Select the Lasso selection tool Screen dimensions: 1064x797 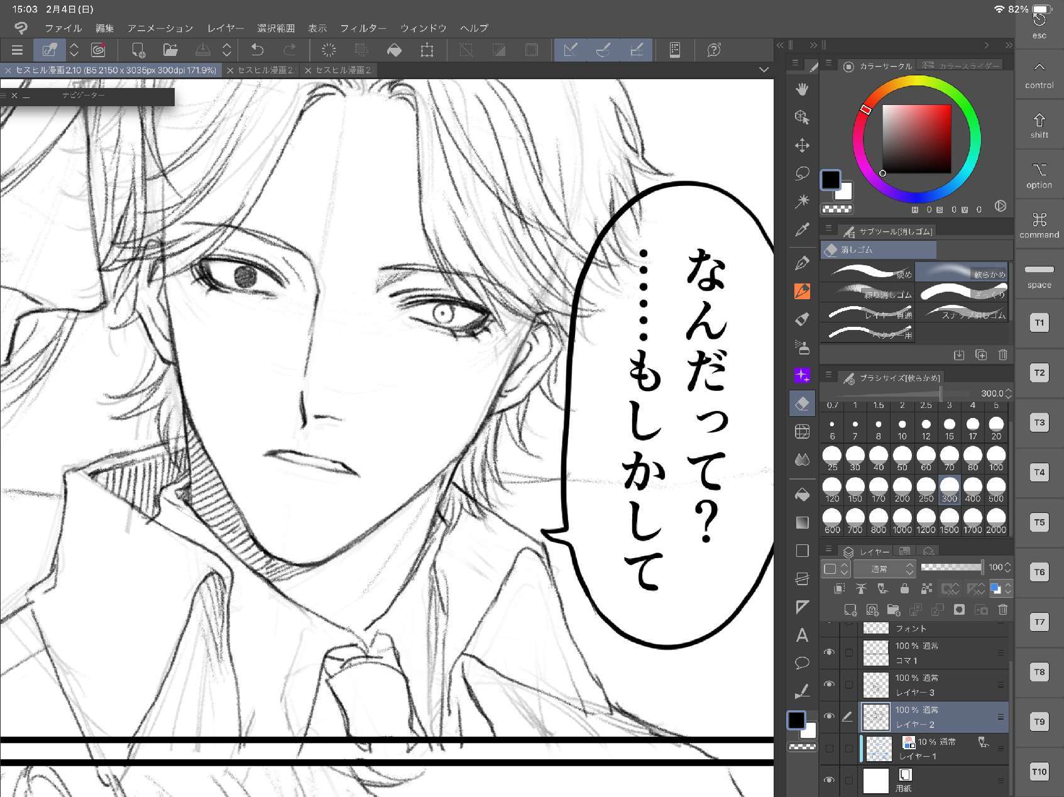click(x=802, y=173)
